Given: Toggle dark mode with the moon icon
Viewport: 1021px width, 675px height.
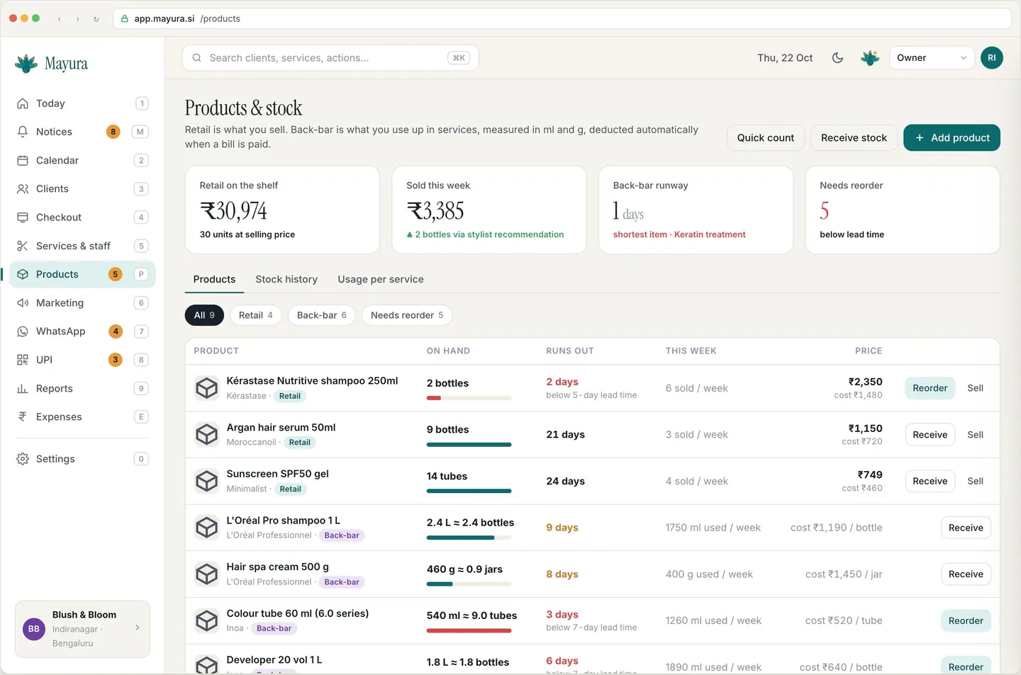Looking at the screenshot, I should [x=837, y=58].
